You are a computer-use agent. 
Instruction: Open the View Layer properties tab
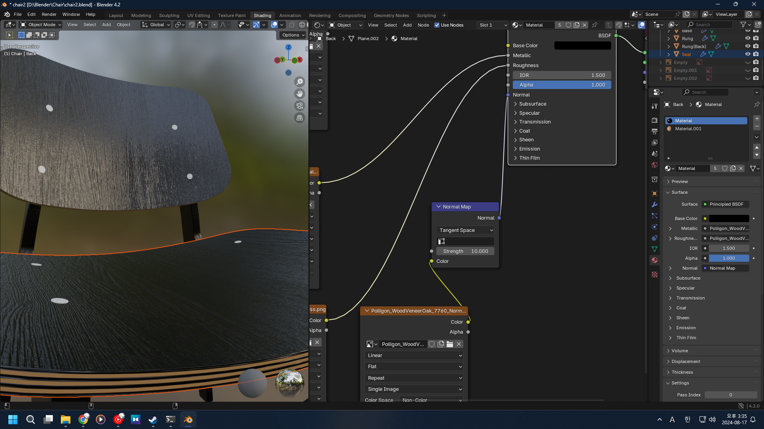[x=655, y=142]
